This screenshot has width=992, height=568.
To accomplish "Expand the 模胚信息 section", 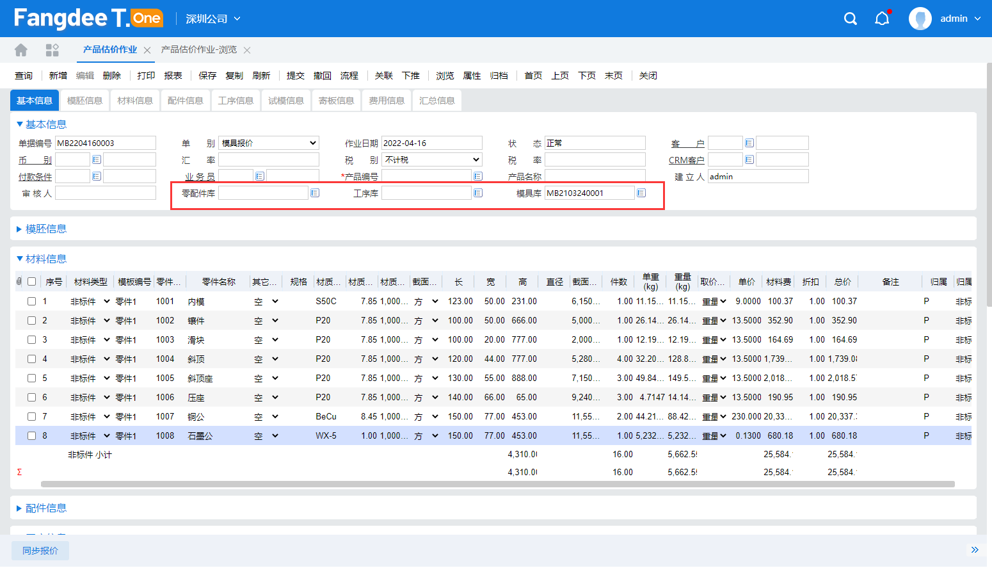I will coord(45,229).
